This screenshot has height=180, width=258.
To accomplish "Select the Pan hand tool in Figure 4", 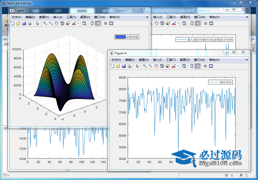I will (156, 66).
